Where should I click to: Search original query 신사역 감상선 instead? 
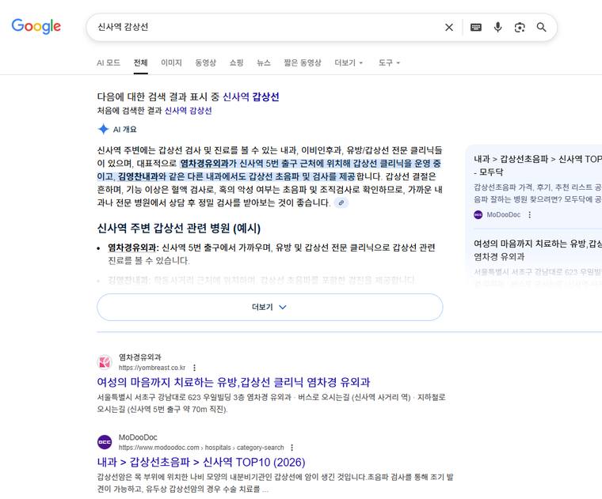(189, 111)
